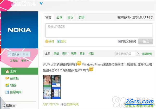Open the 表情 emoticon picker icon
Image resolution: width=156 pixels, height=109 pixels.
(47, 41)
